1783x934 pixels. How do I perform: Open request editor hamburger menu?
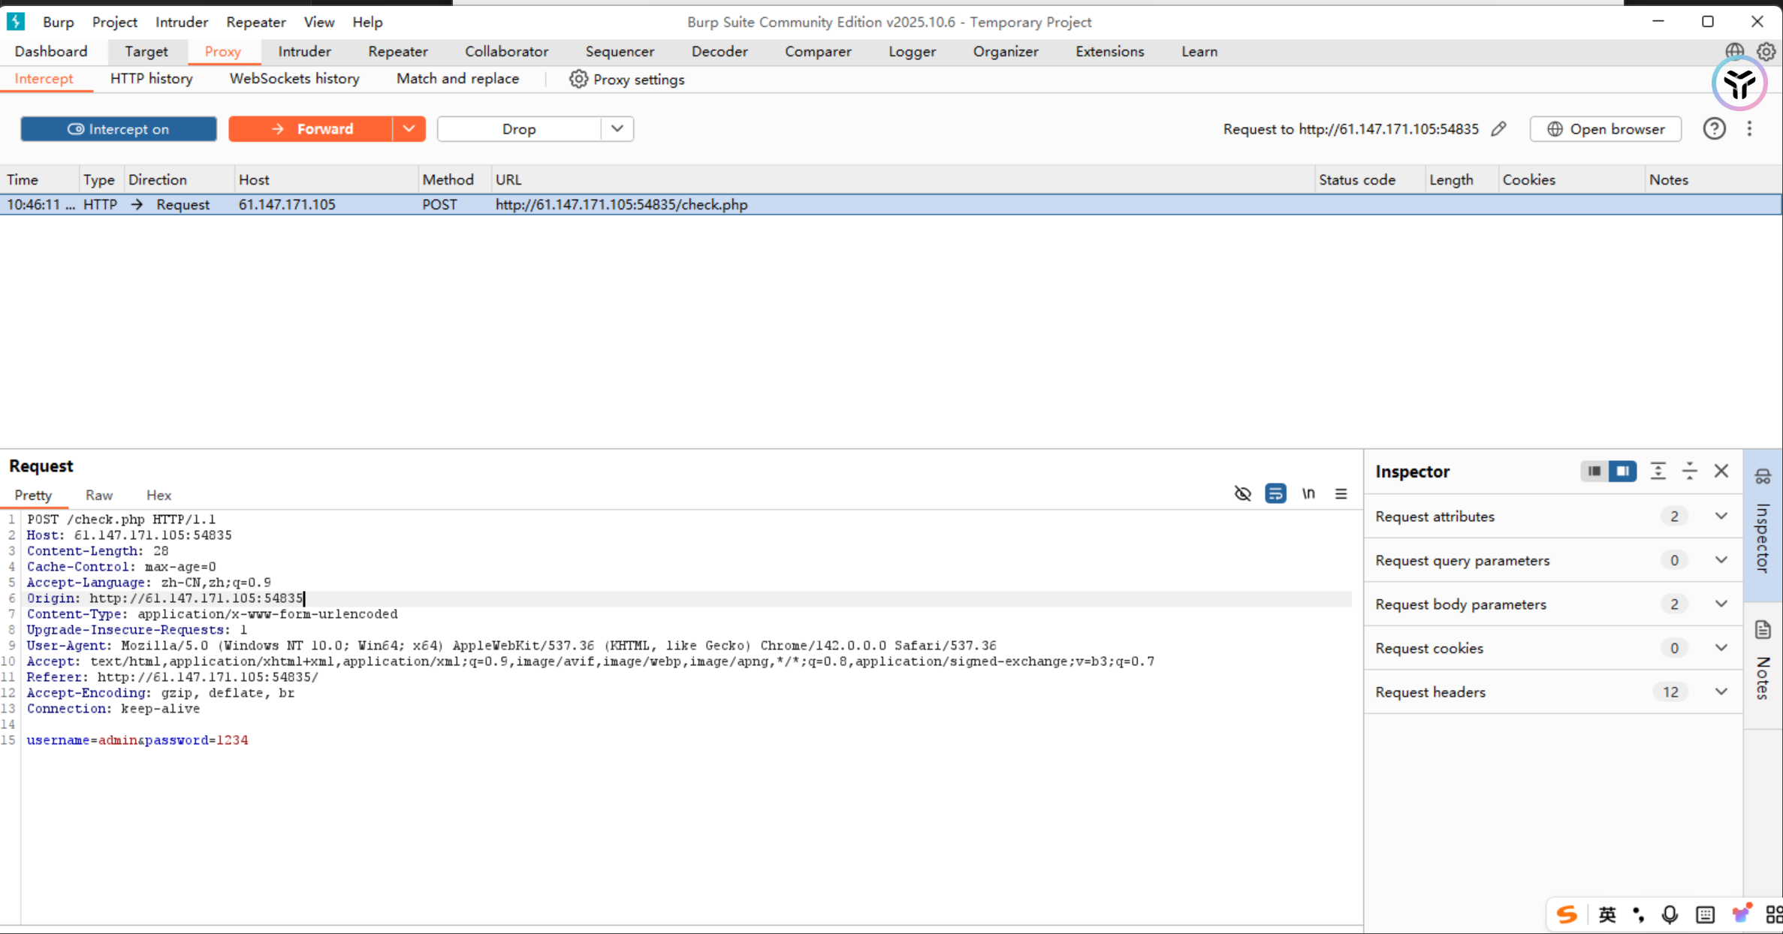[x=1341, y=493]
